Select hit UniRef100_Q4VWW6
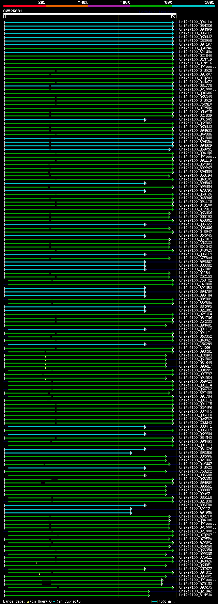The height and width of the screenshot is (604, 218). 196,134
